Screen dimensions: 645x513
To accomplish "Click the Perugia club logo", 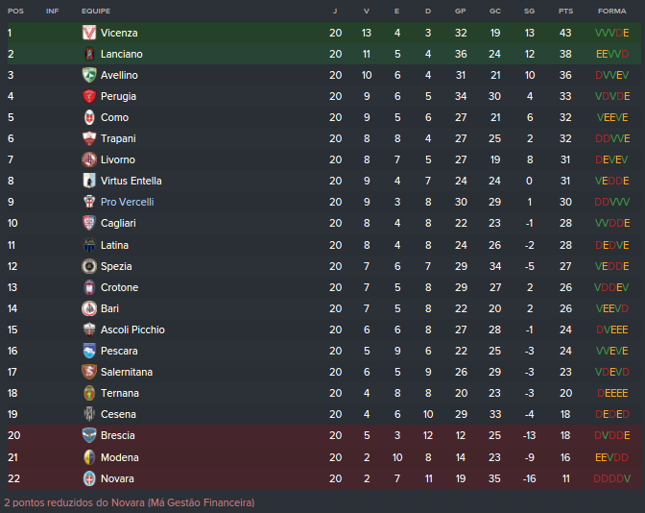I will (89, 96).
